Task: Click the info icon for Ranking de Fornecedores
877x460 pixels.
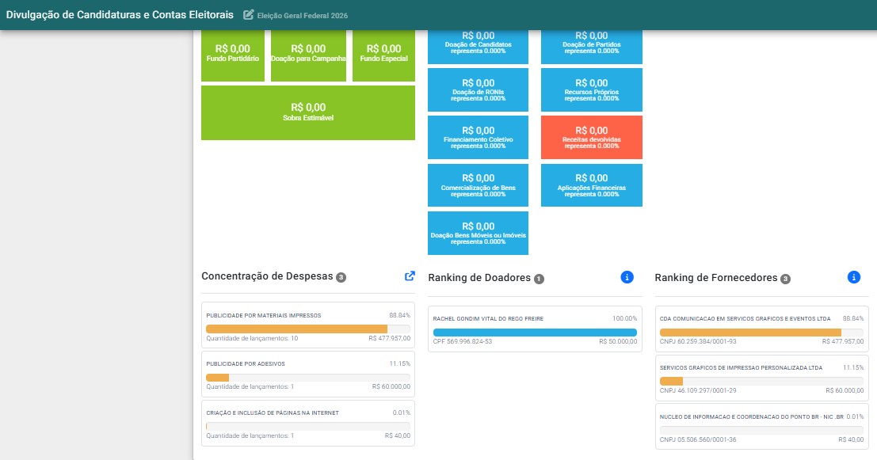Action: [x=853, y=277]
